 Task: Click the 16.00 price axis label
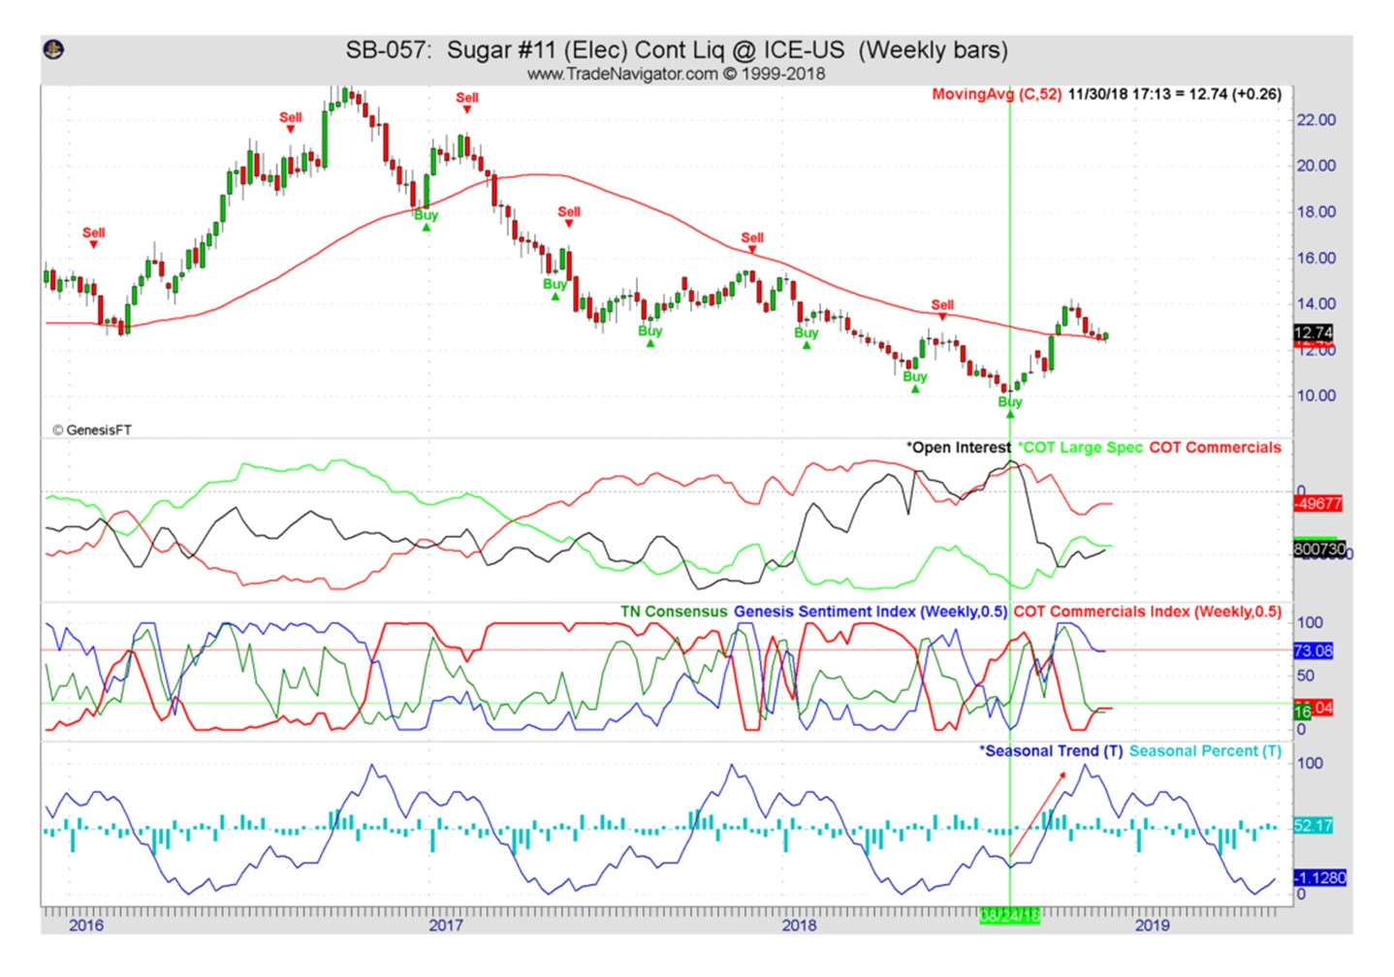pos(1316,258)
